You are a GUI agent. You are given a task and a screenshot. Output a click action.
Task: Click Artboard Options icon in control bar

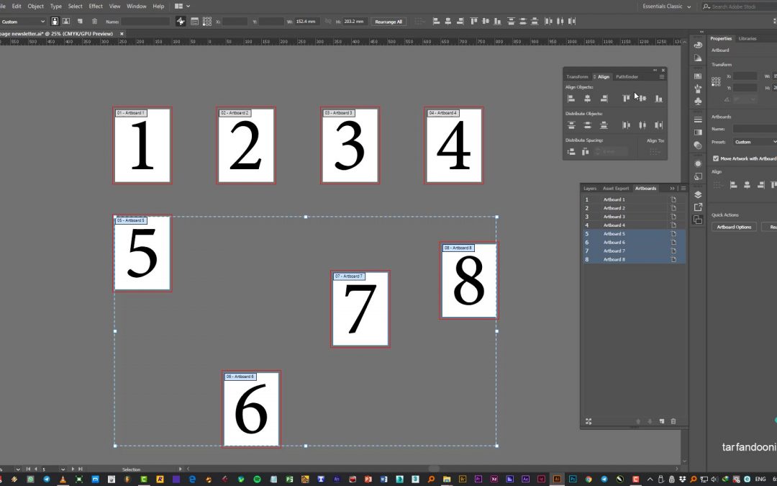(194, 22)
